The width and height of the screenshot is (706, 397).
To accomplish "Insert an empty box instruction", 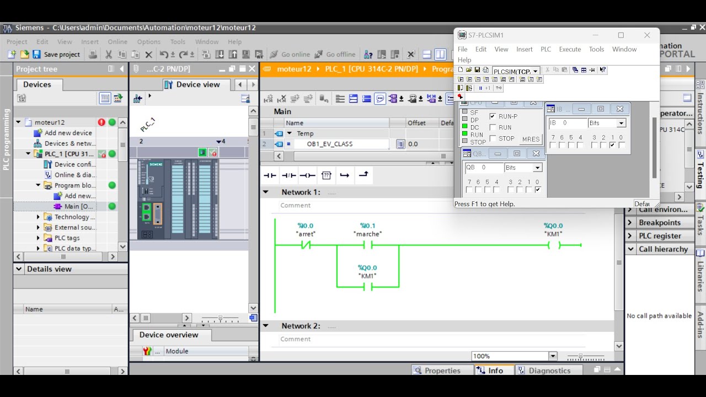I will 327,175.
